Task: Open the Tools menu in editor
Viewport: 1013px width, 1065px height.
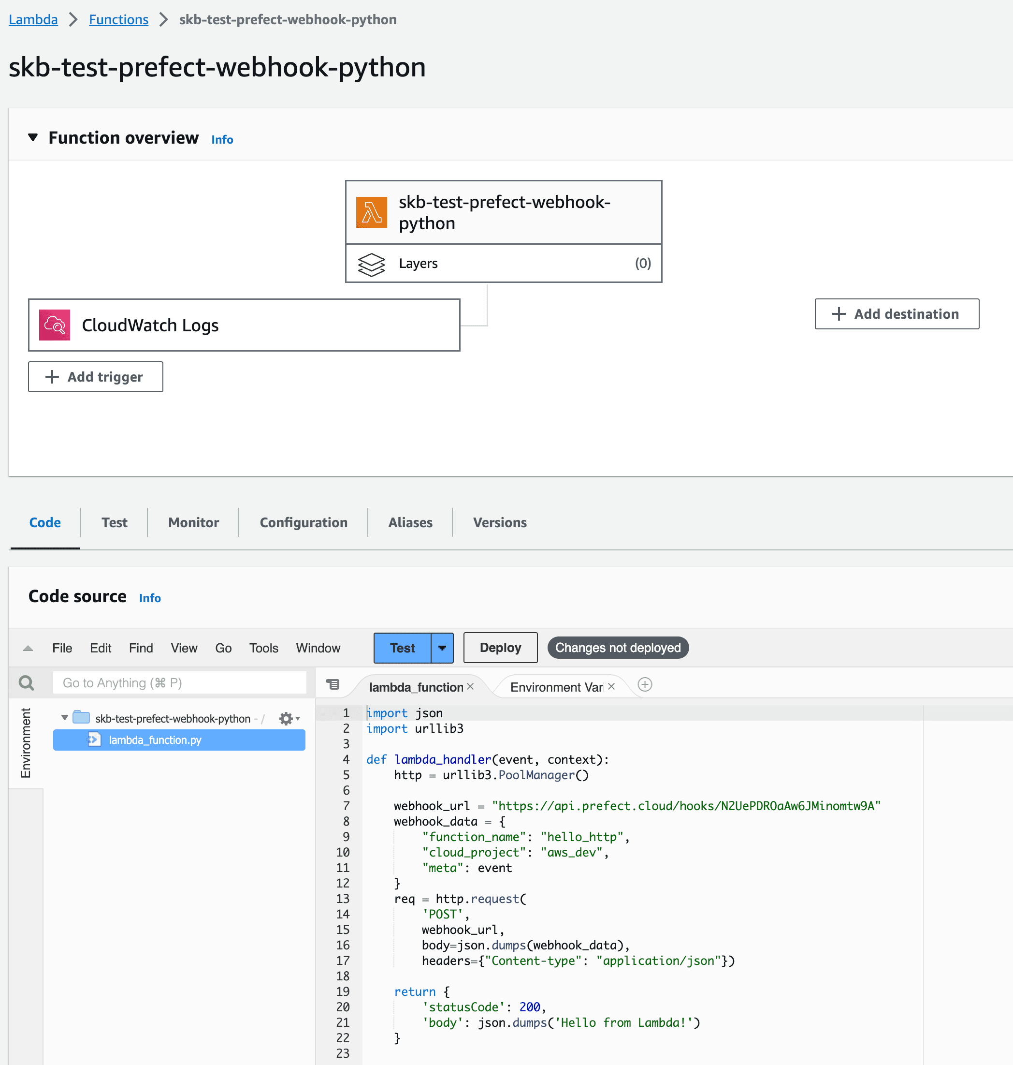Action: (263, 648)
